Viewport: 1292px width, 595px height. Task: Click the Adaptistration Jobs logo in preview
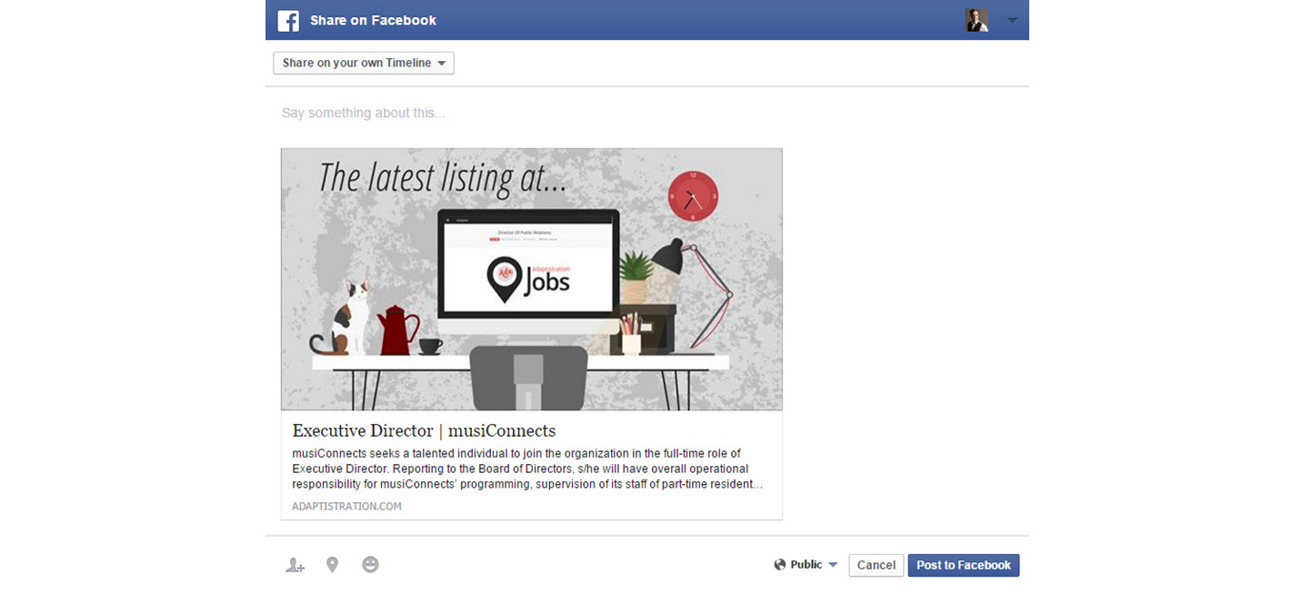point(528,279)
